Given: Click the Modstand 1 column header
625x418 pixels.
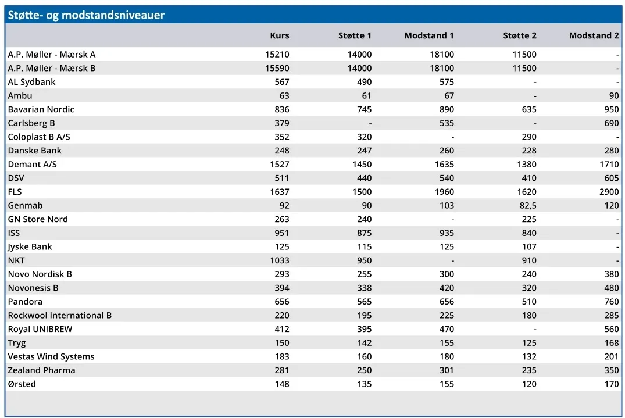Looking at the screenshot, I should [x=429, y=35].
